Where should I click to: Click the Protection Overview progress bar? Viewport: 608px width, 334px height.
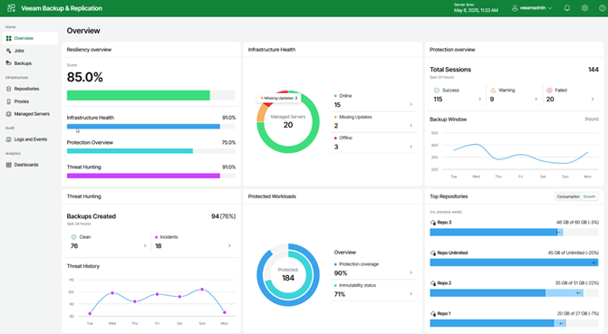(150, 151)
